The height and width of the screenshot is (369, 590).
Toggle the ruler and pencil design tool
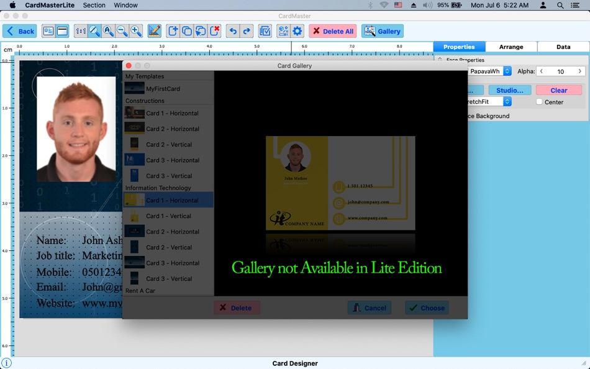154,31
